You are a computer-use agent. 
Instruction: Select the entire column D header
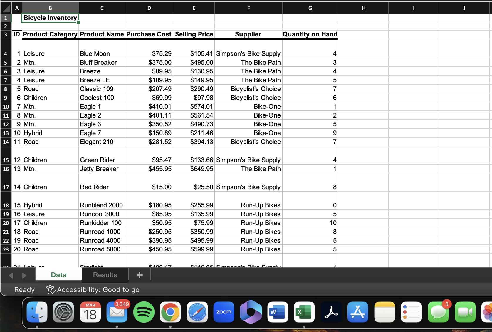point(149,8)
